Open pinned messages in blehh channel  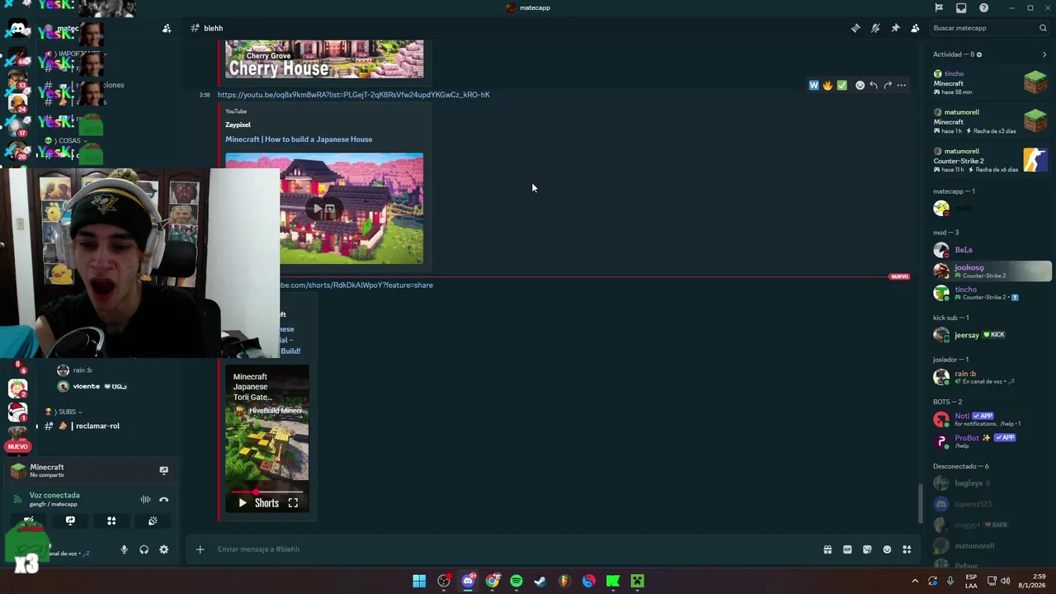[895, 28]
